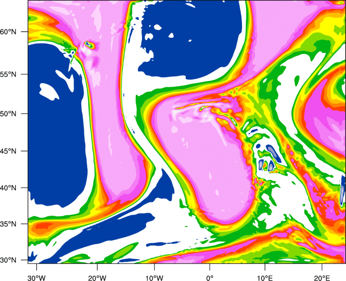346x281 pixels.
Task: Click the 30°W longitude label
Action: click(x=37, y=278)
